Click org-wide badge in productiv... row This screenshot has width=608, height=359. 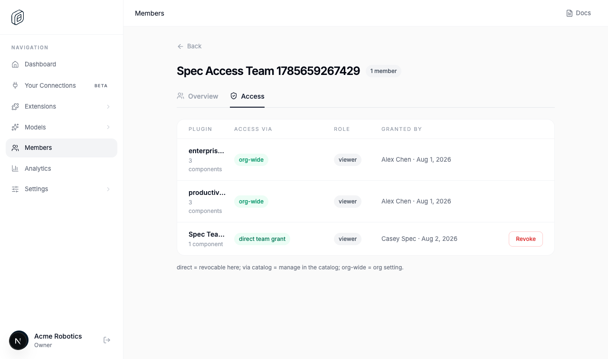click(251, 202)
